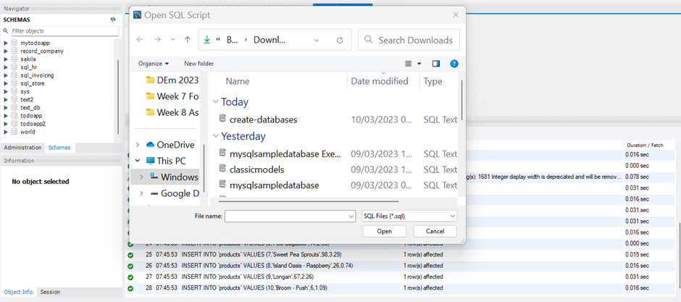Click the Downloads location icon in address bar
681x302 pixels.
(207, 40)
